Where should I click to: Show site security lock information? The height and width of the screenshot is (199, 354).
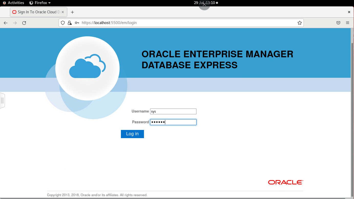point(69,23)
